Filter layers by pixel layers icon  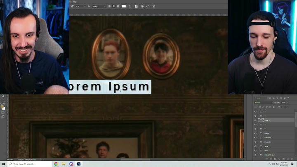click(x=270, y=98)
